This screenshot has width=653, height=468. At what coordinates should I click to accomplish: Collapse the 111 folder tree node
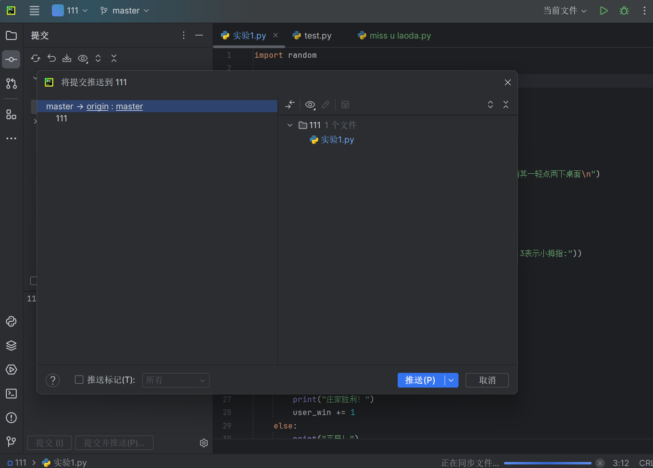click(290, 125)
